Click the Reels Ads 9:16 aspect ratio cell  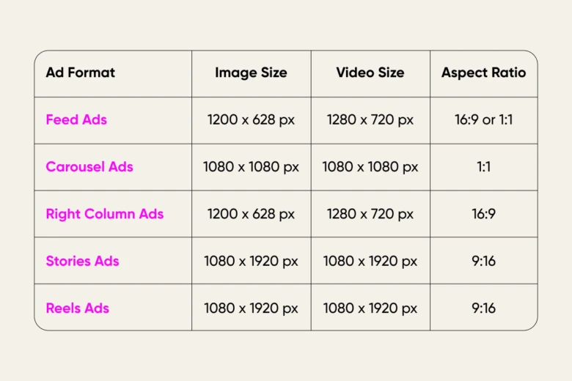point(483,308)
